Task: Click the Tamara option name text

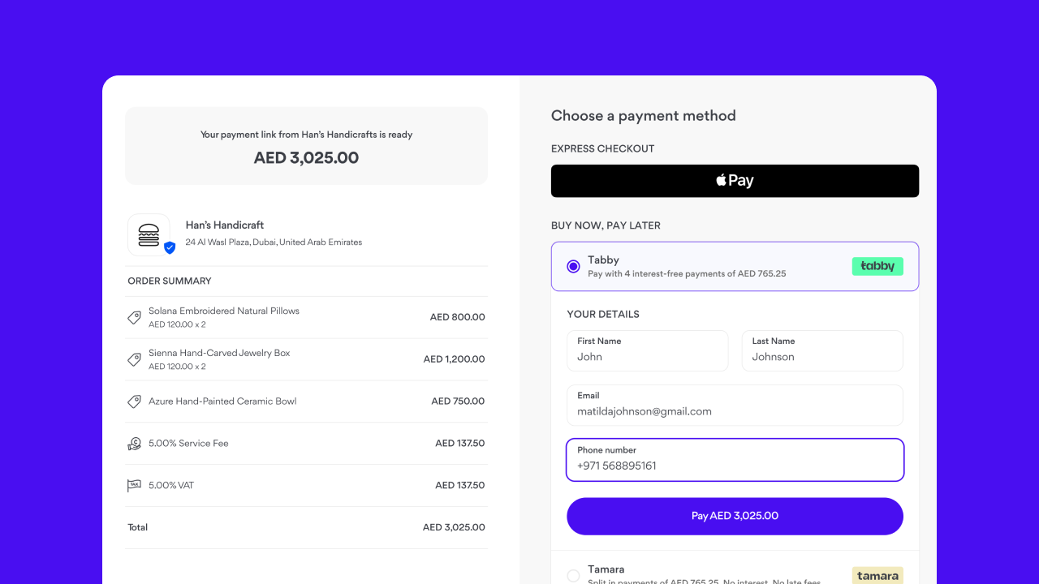Action: 606,569
